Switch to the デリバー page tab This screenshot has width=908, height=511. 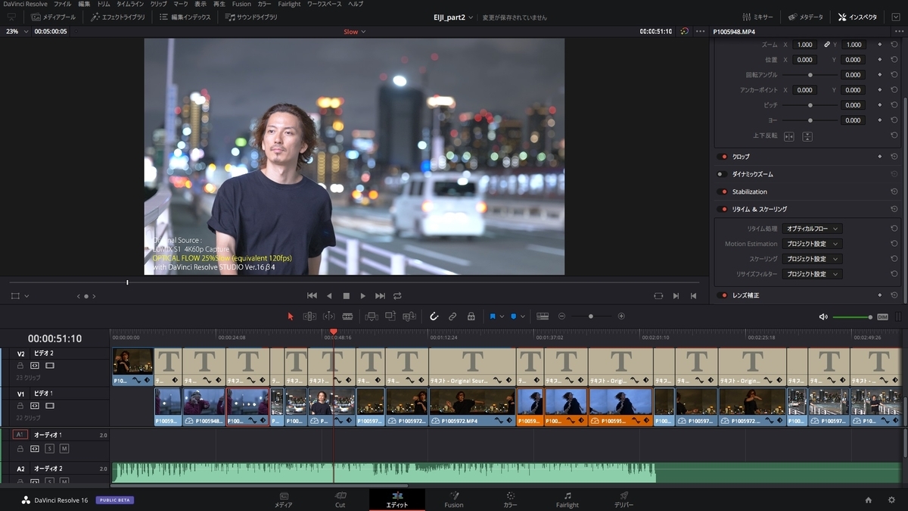tap(624, 500)
